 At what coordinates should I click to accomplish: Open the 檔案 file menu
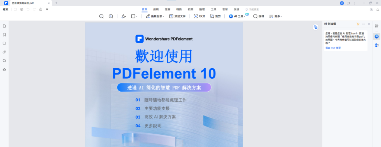point(6,9)
